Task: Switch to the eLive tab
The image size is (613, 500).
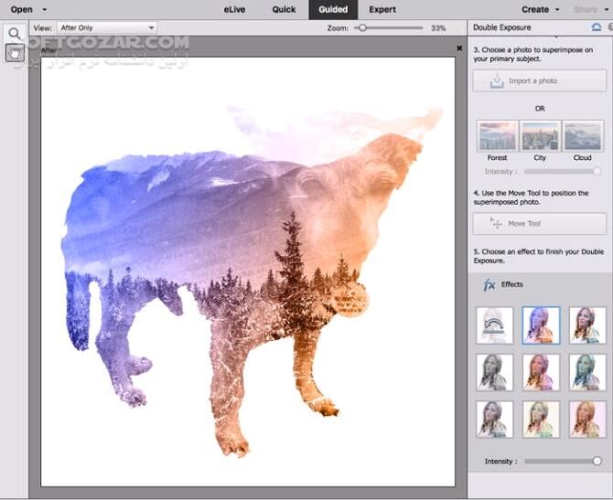Action: (x=234, y=10)
